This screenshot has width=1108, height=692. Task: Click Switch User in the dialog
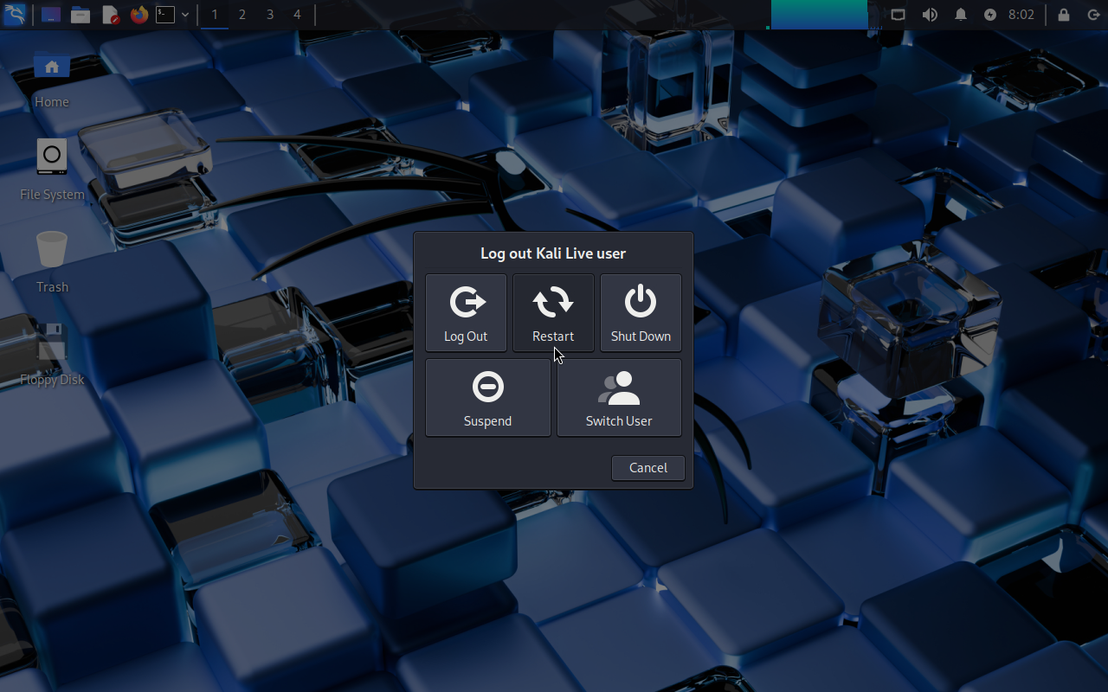619,397
